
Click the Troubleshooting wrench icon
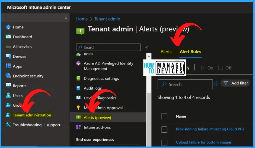[8, 125]
